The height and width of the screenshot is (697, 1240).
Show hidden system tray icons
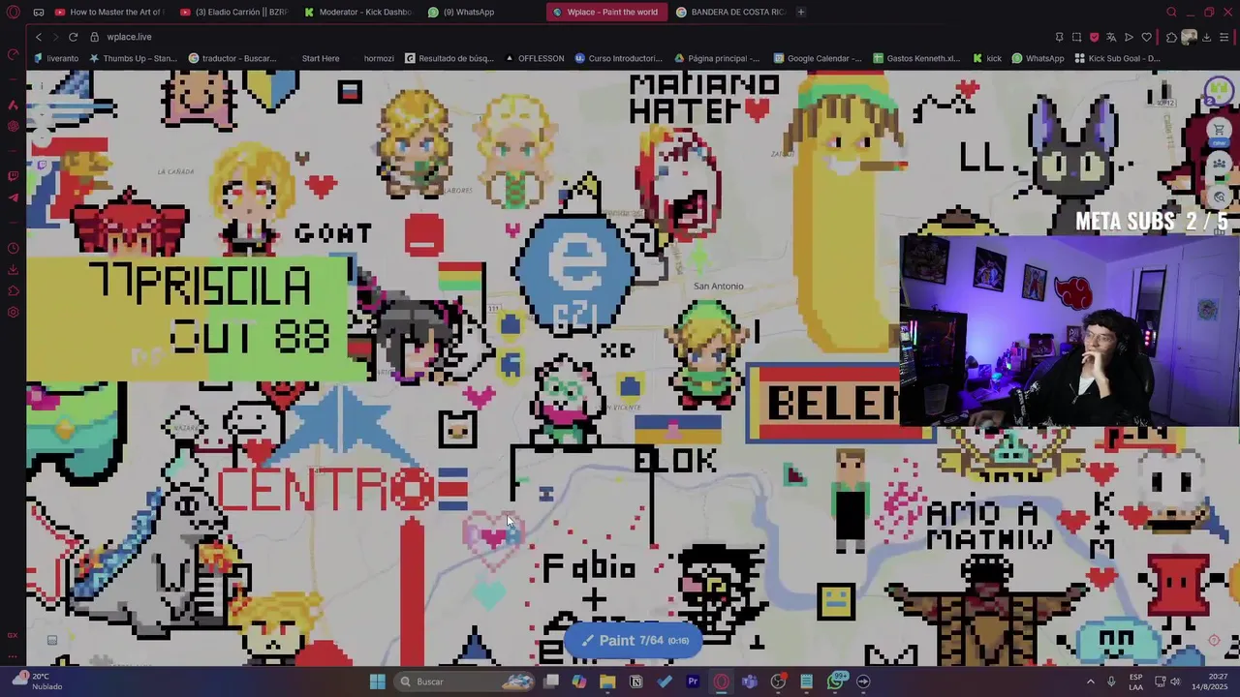point(1090,682)
